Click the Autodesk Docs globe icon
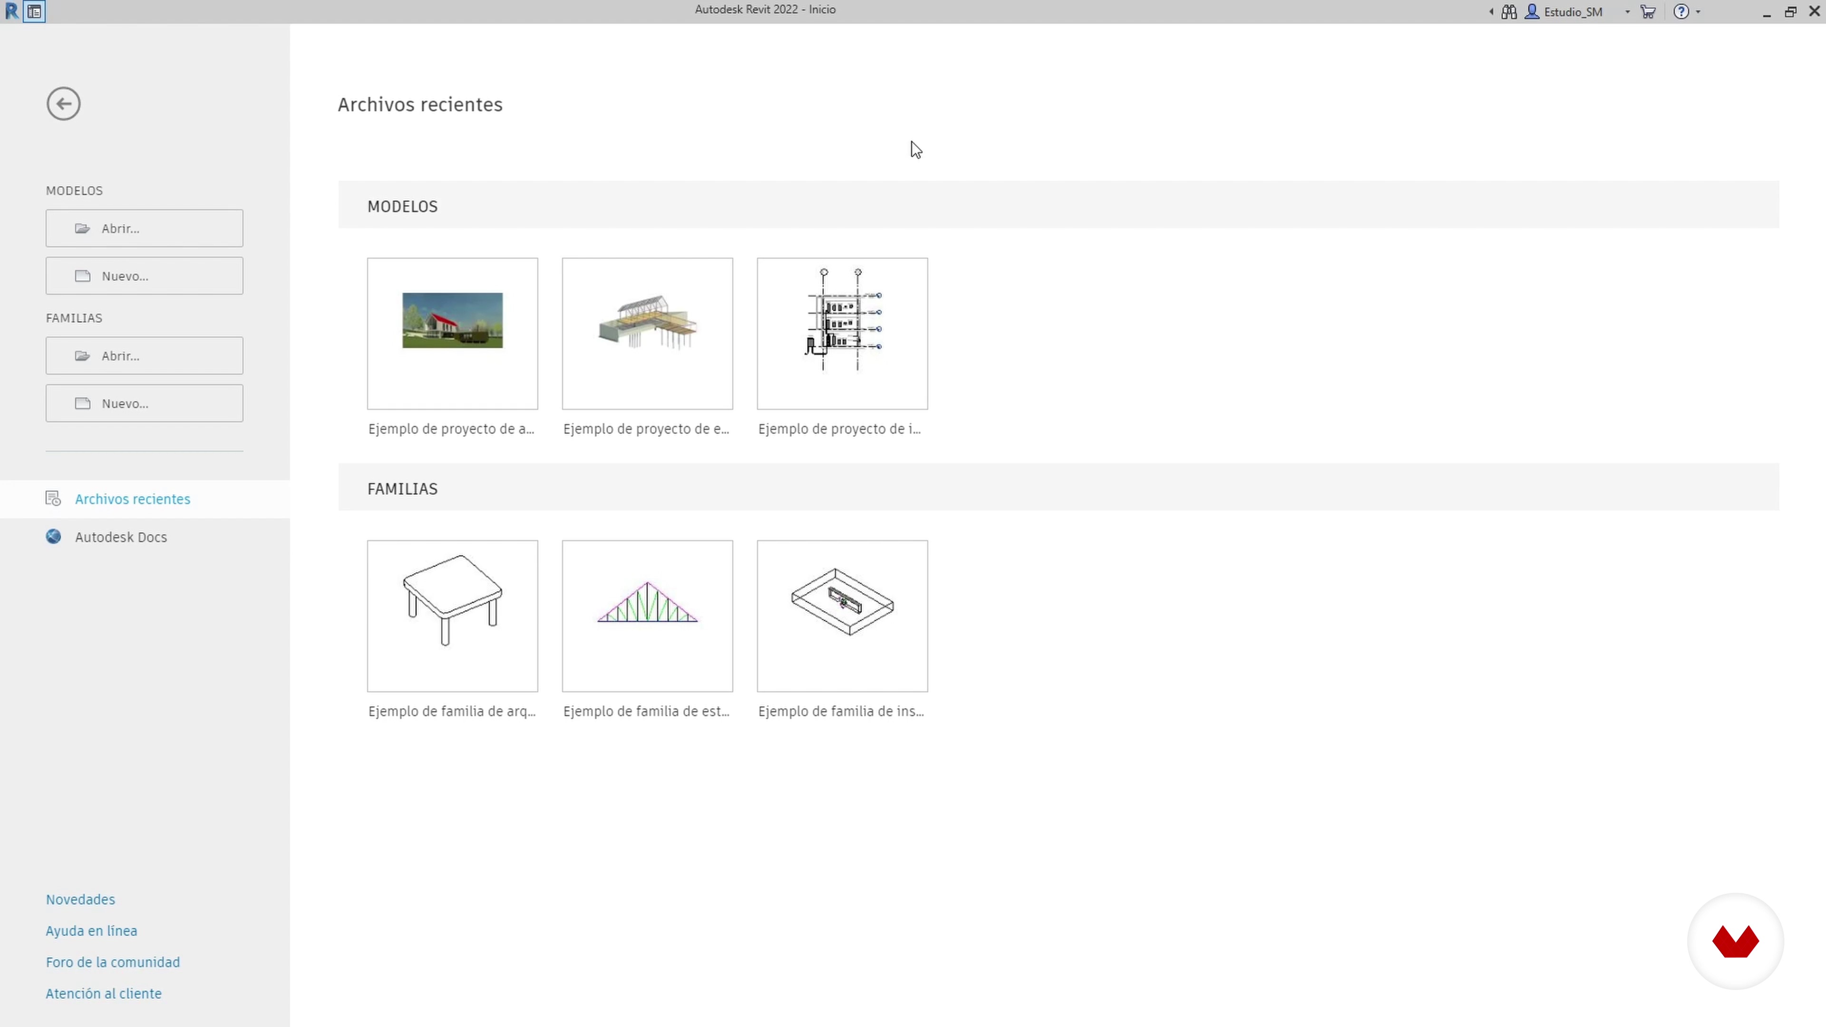 pos(53,536)
